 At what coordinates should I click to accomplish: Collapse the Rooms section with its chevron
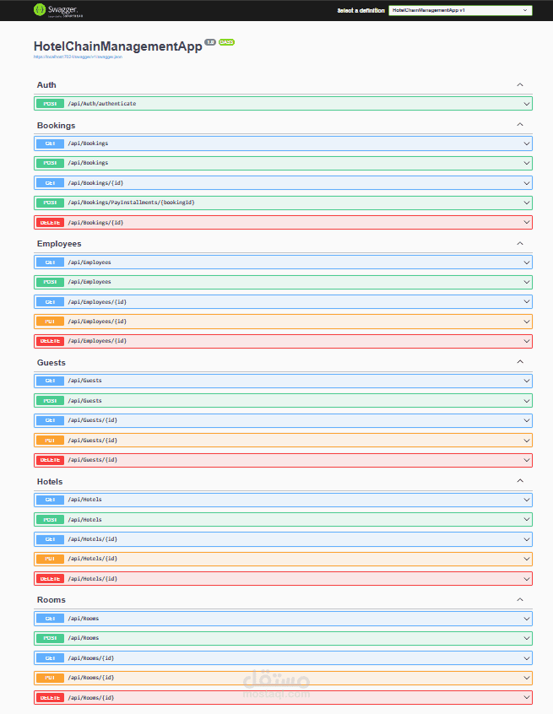(520, 599)
